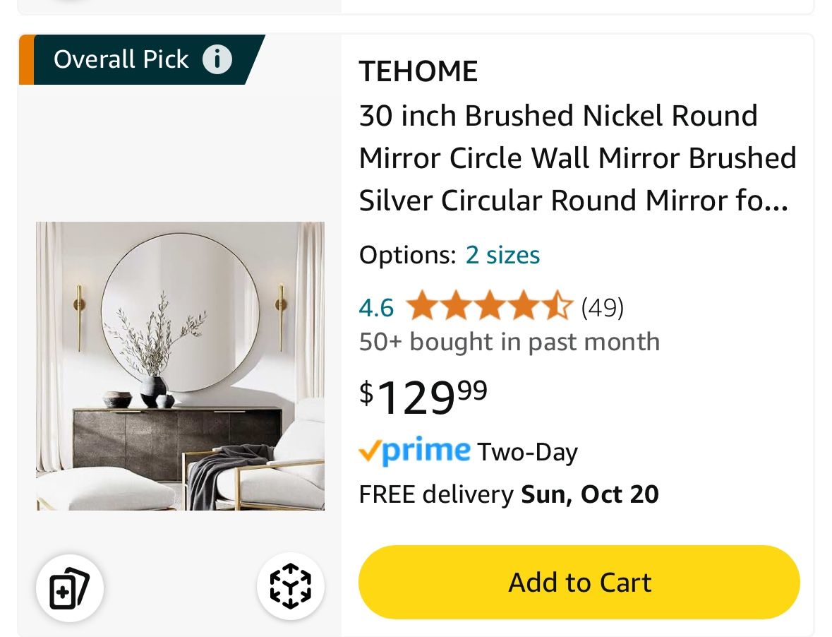Launch the 3D AR view cube icon
This screenshot has width=832, height=637.
pyautogui.click(x=291, y=585)
